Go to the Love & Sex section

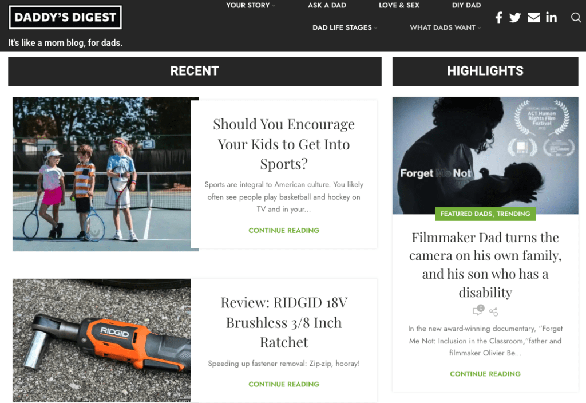pos(399,5)
